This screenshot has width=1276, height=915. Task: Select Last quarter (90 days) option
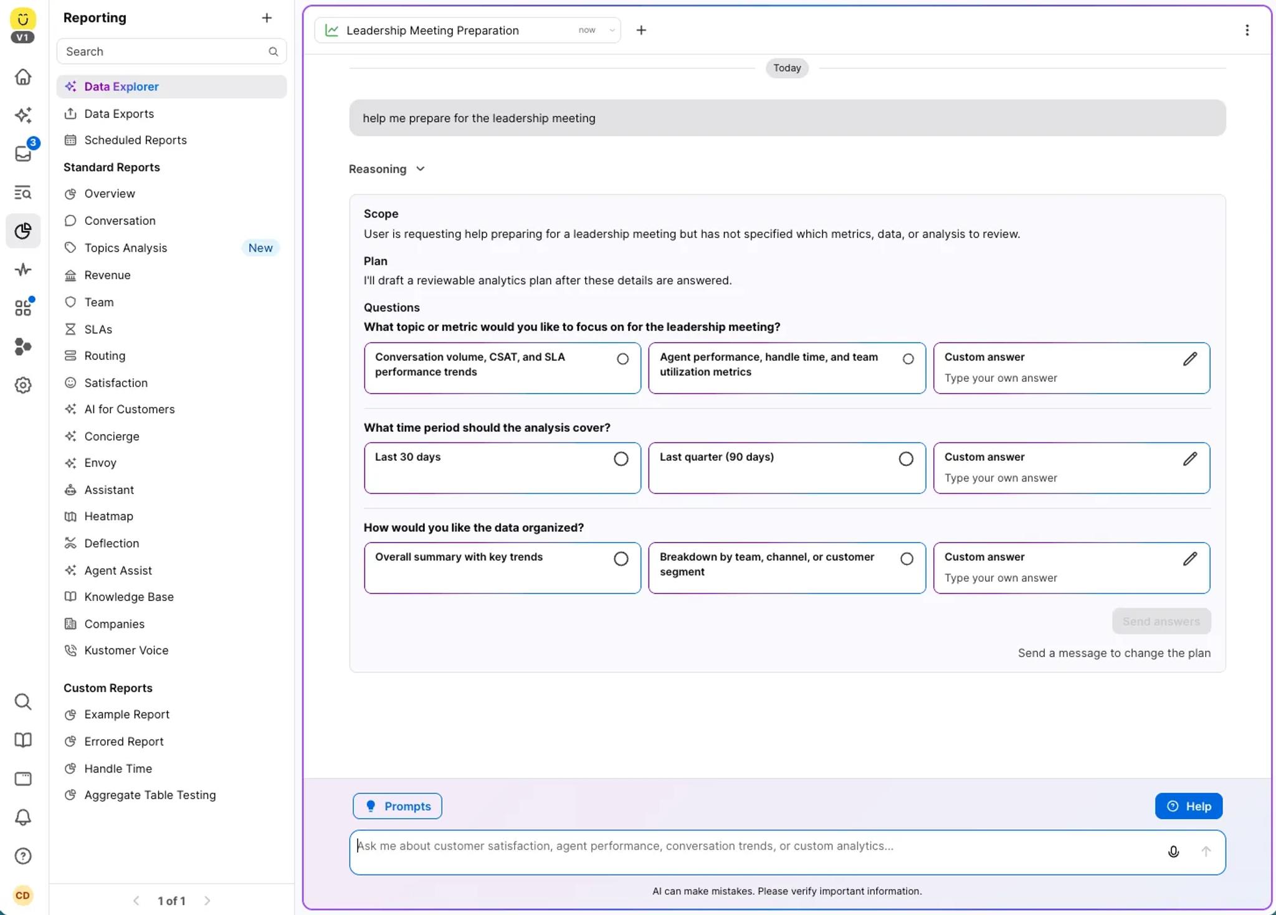[787, 468]
